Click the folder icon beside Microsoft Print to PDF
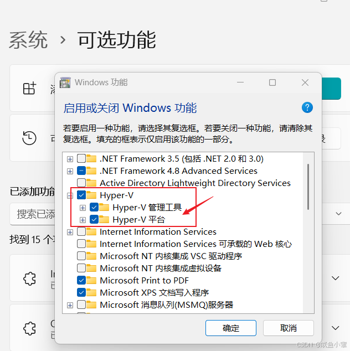The image size is (350, 351). [x=91, y=280]
